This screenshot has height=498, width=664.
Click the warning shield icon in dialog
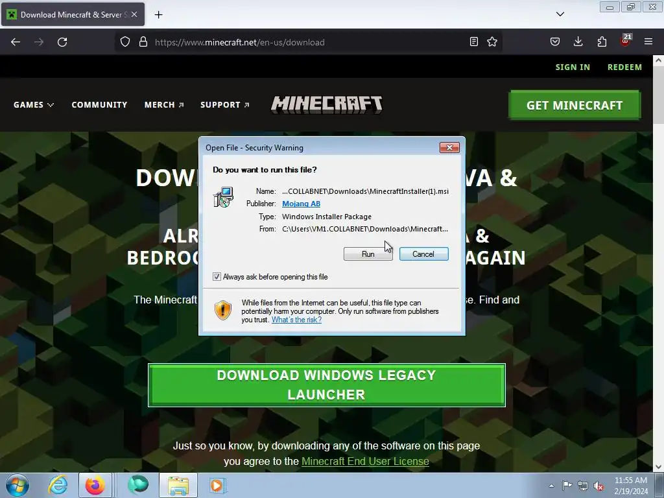click(223, 310)
